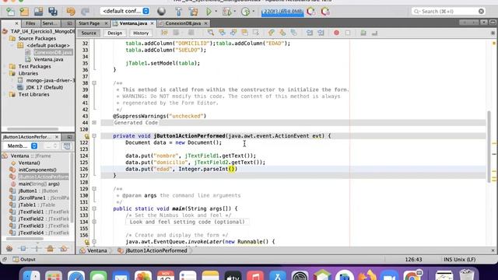Viewport: 498px width, 280px height.
Task: Click the Redo toolbar icon
Action: point(85,12)
